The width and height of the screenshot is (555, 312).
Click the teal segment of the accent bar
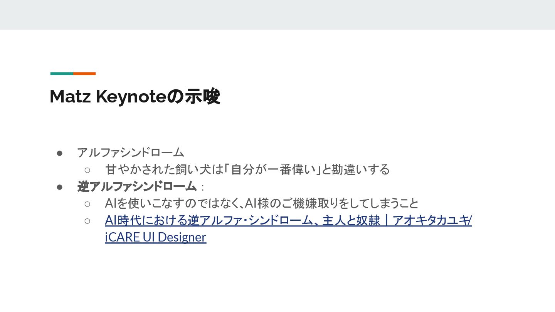pos(62,74)
